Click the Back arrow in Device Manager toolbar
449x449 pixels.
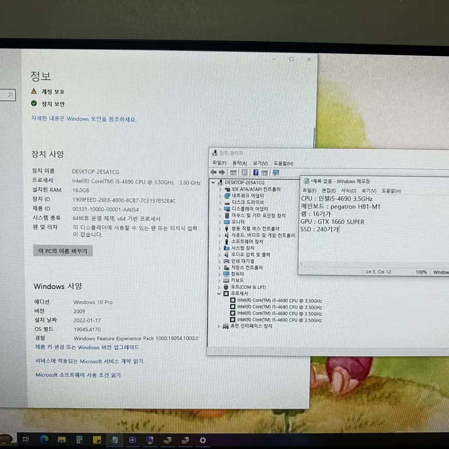(214, 172)
